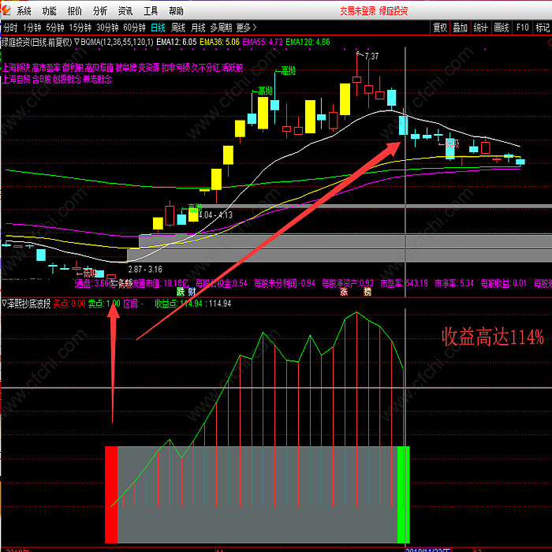Select the 多周期 tab

point(221,28)
